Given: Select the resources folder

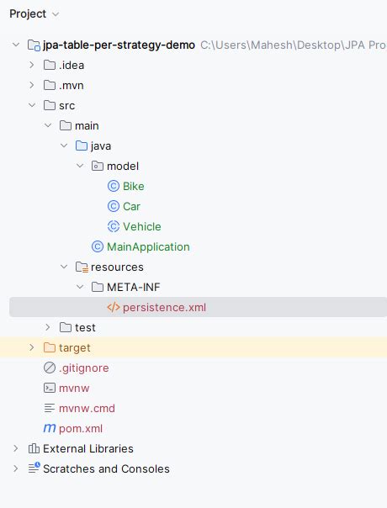Looking at the screenshot, I should point(117,267).
